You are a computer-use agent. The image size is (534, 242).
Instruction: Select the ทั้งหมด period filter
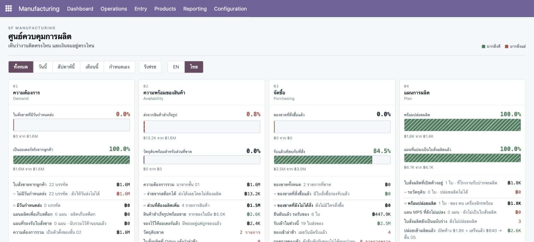(x=21, y=67)
